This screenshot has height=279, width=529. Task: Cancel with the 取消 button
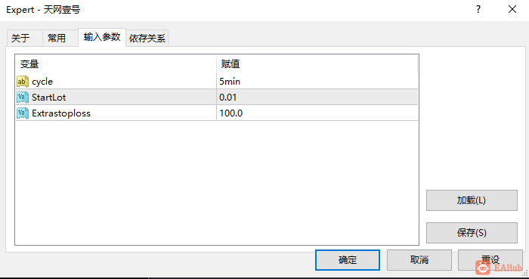(419, 260)
